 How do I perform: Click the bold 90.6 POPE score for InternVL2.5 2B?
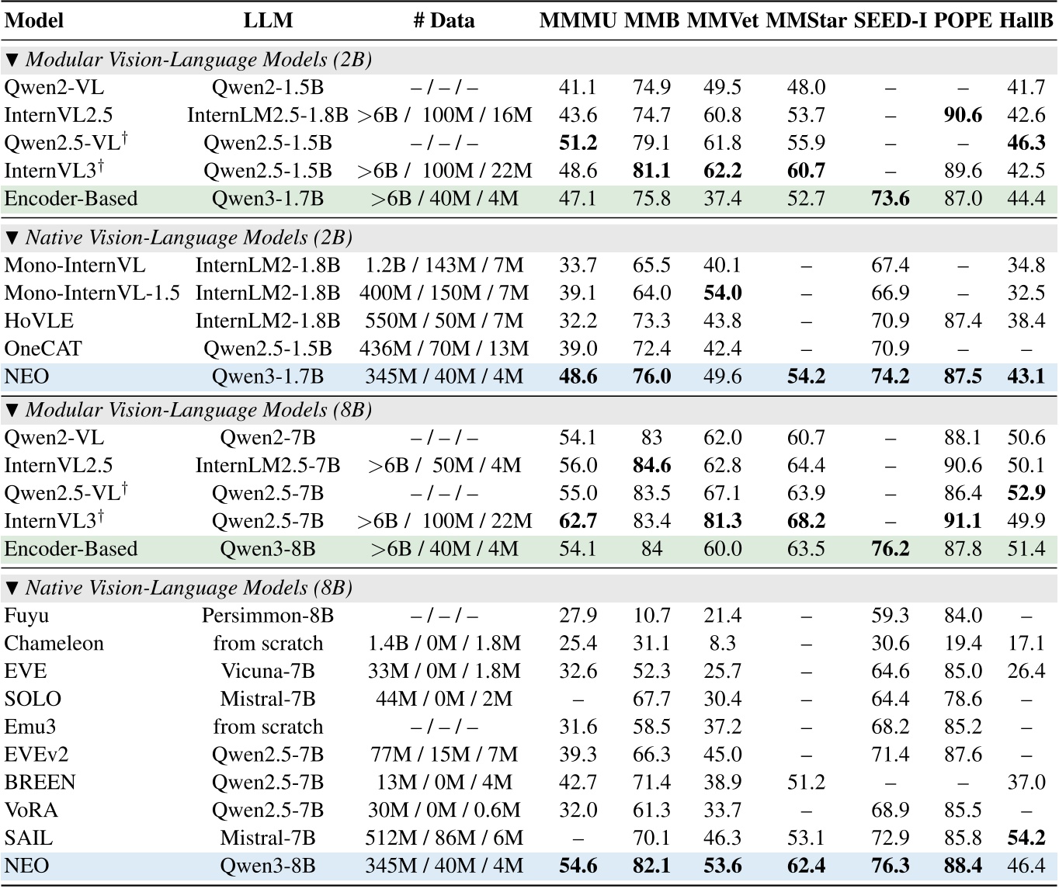(963, 115)
